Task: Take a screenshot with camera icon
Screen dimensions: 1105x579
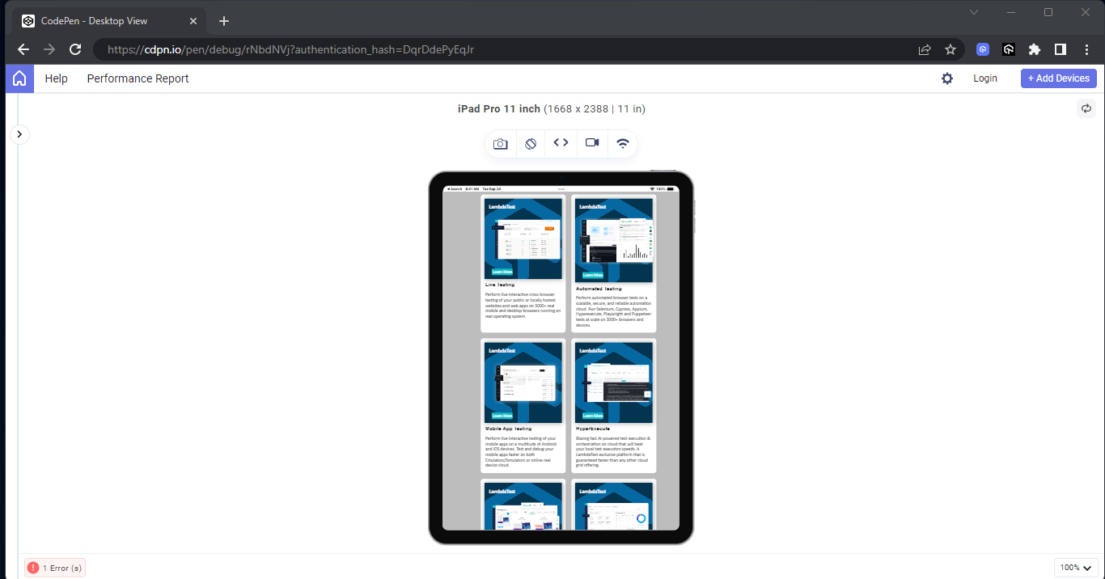Action: [x=501, y=143]
